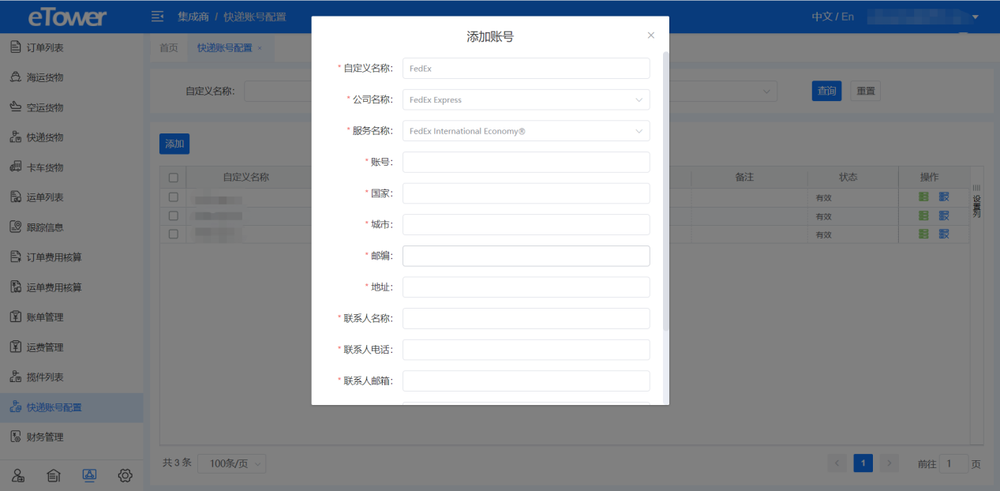Image resolution: width=1000 pixels, height=491 pixels.
Task: Go to the previous page arrow
Action: tap(837, 464)
